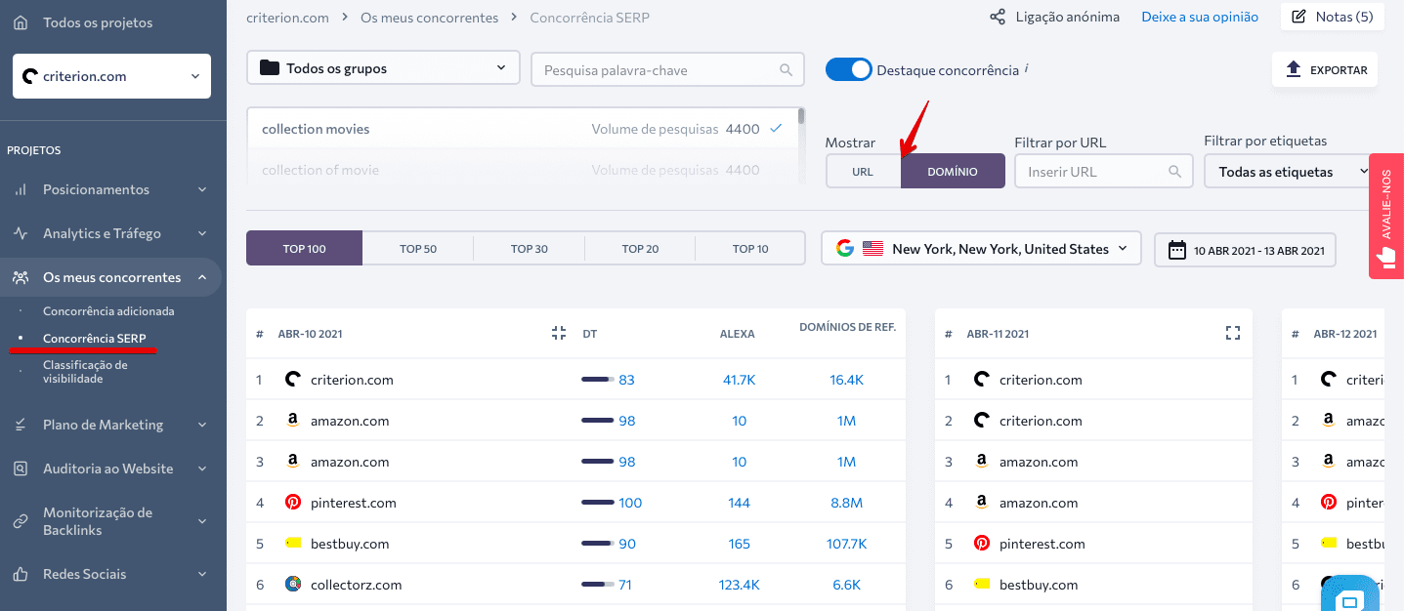Expand the Posicionamentos menu
Image resolution: width=1404 pixels, height=611 pixels.
point(202,189)
